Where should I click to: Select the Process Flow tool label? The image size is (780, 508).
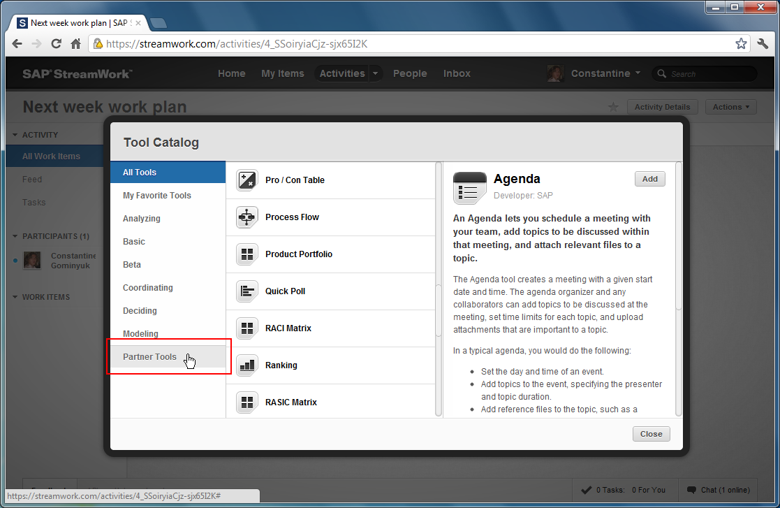click(292, 217)
